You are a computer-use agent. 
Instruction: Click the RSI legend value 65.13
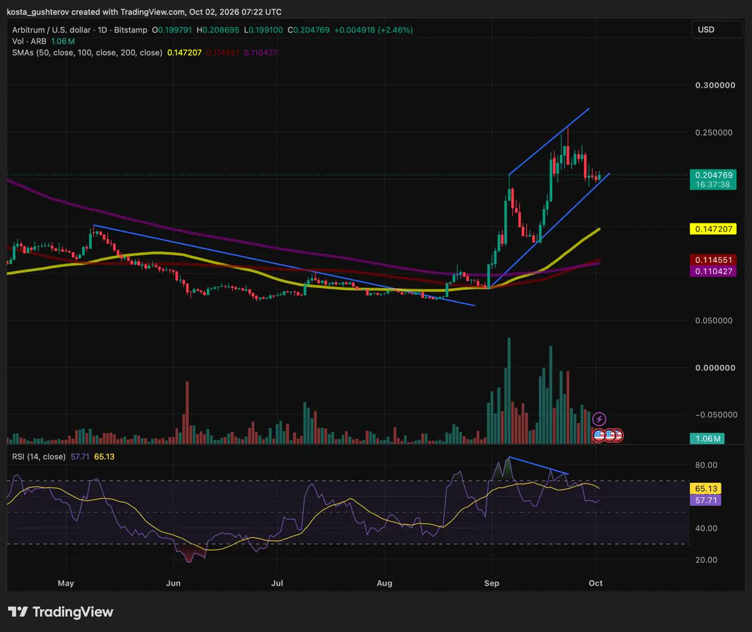(x=104, y=457)
